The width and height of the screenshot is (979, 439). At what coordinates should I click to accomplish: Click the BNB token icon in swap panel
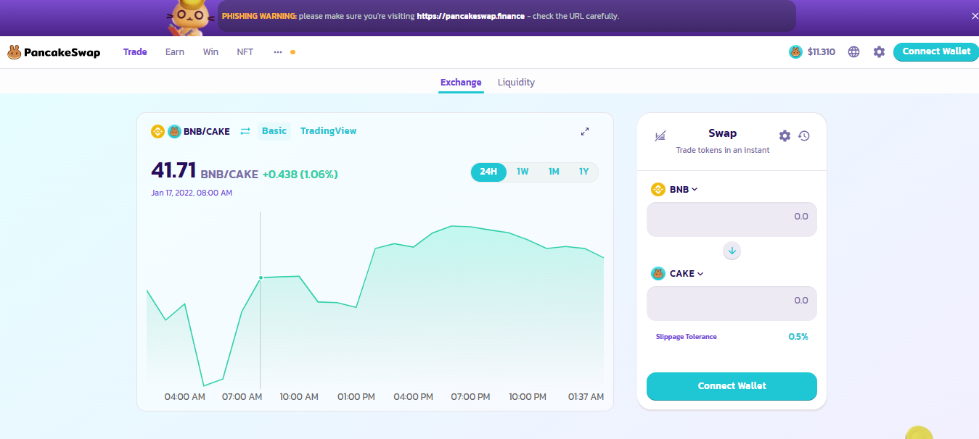tap(658, 190)
